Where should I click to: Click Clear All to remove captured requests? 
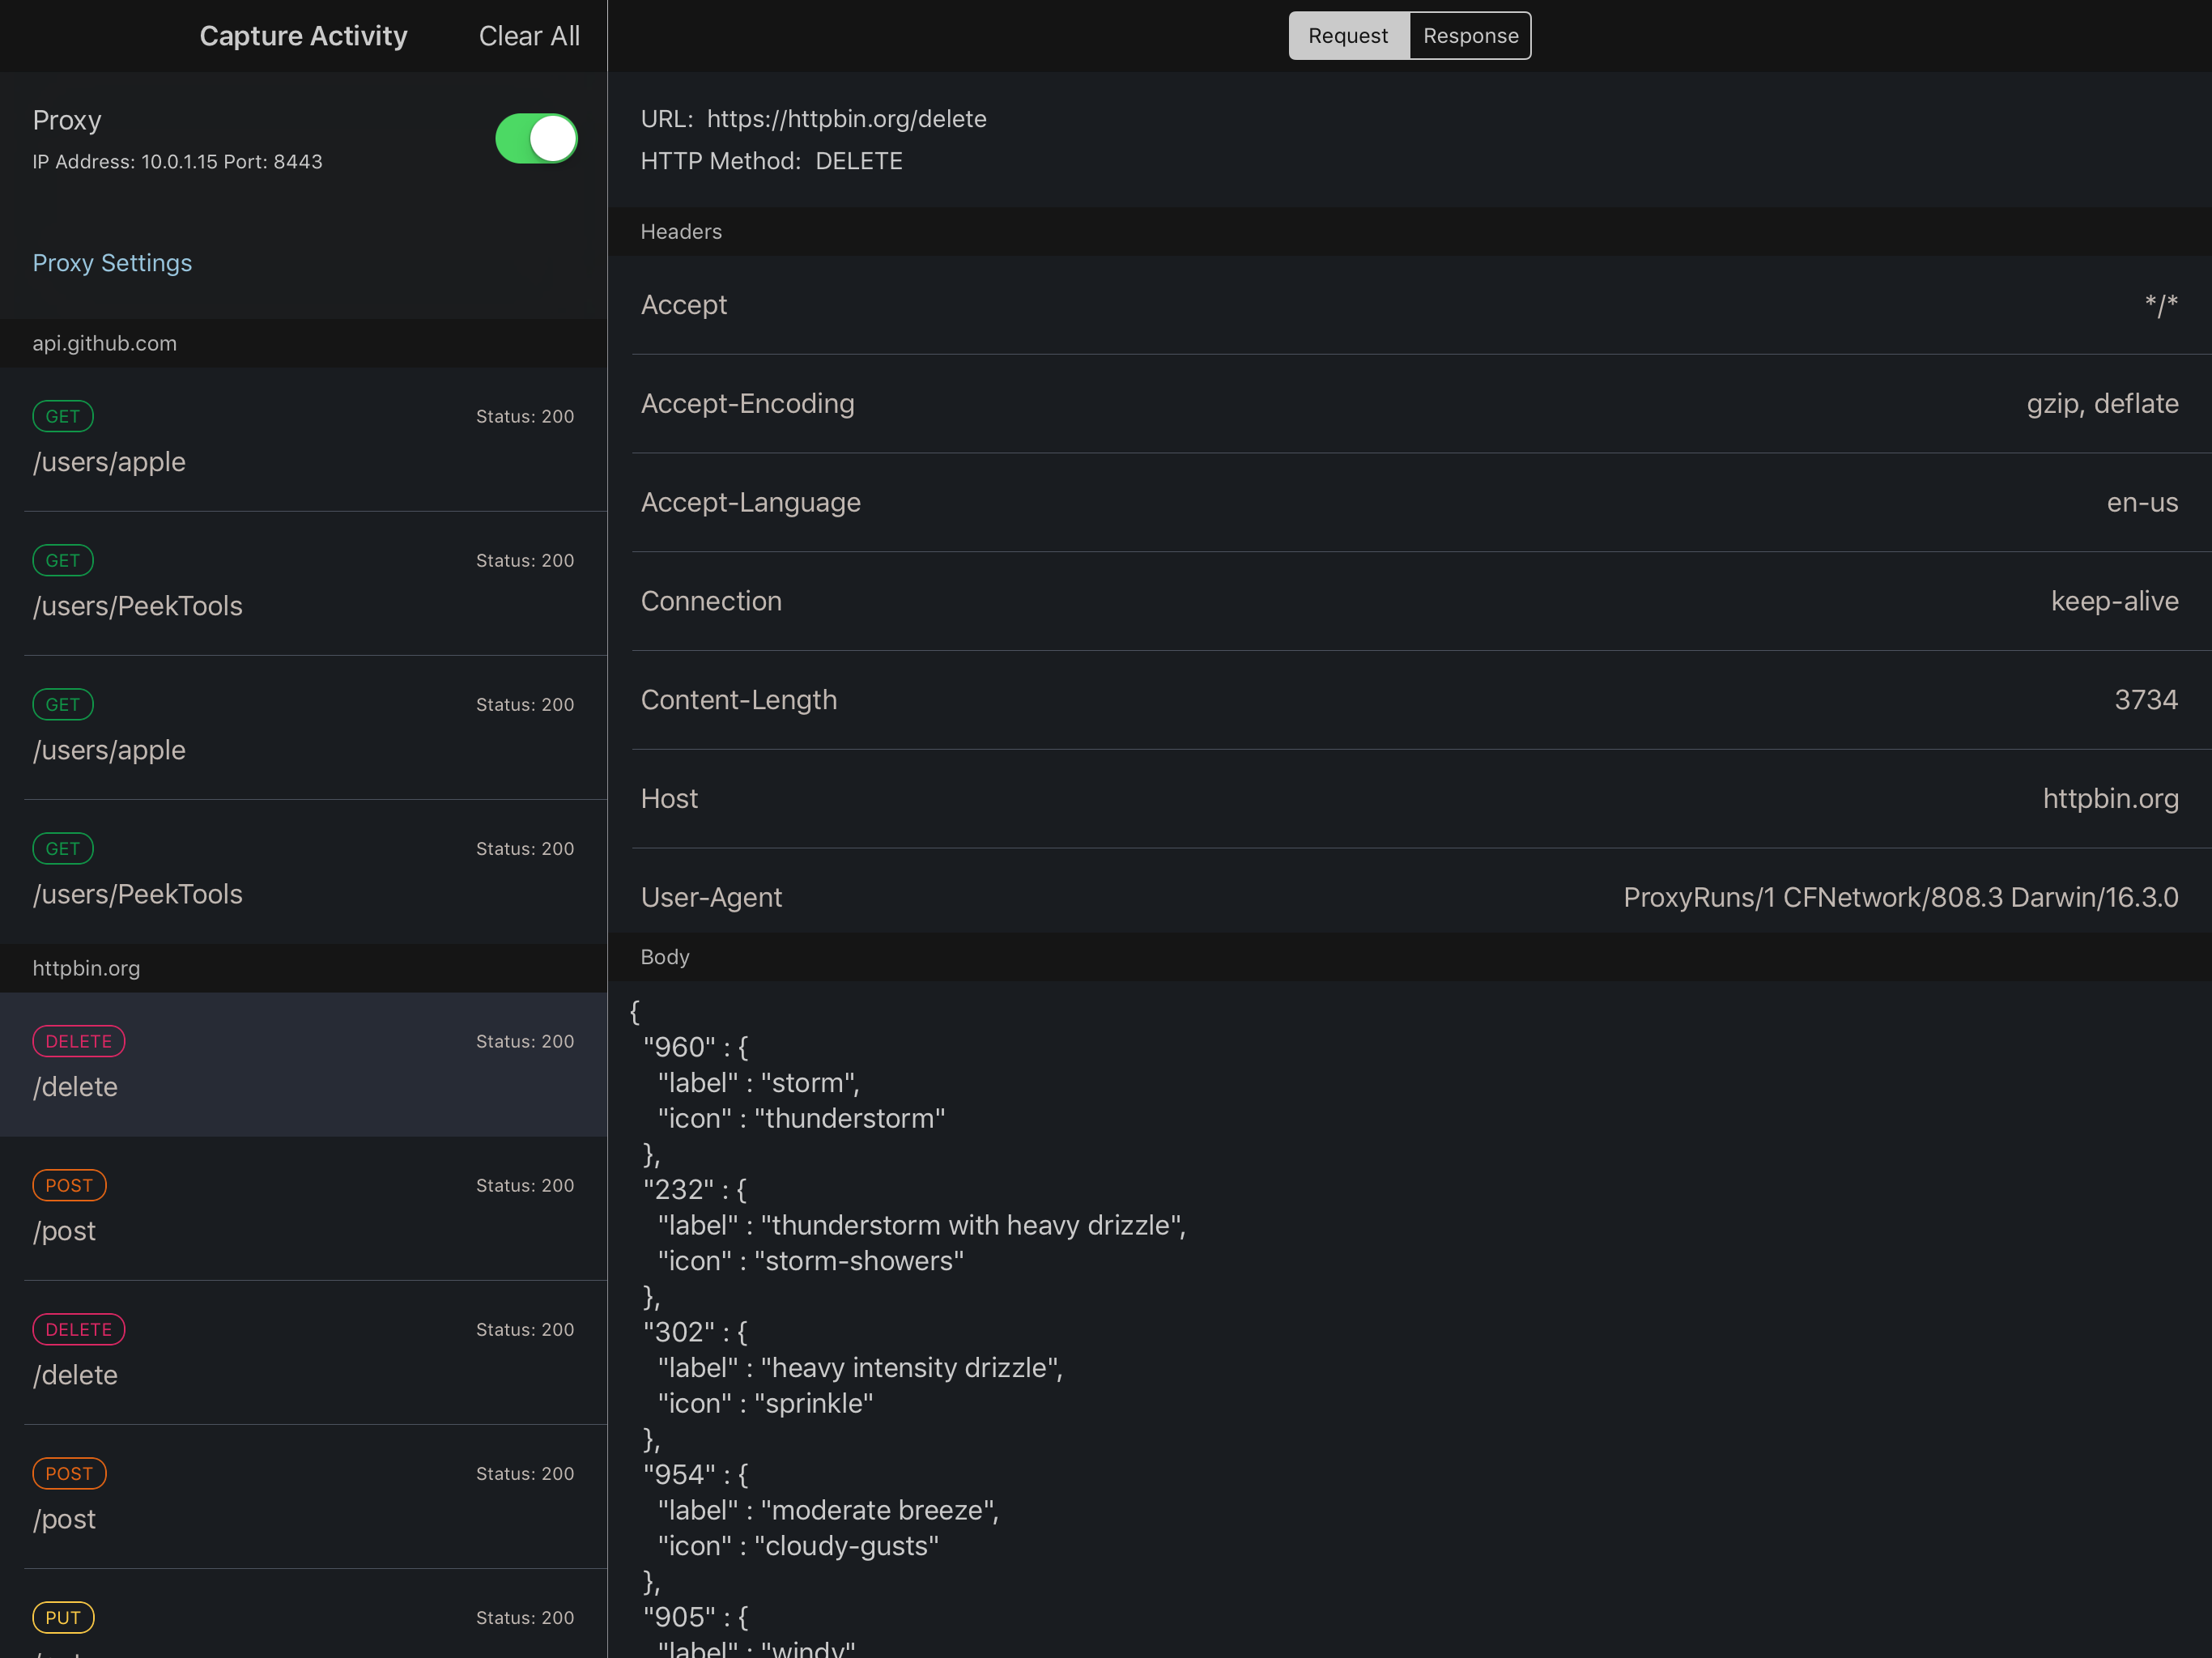click(x=529, y=35)
